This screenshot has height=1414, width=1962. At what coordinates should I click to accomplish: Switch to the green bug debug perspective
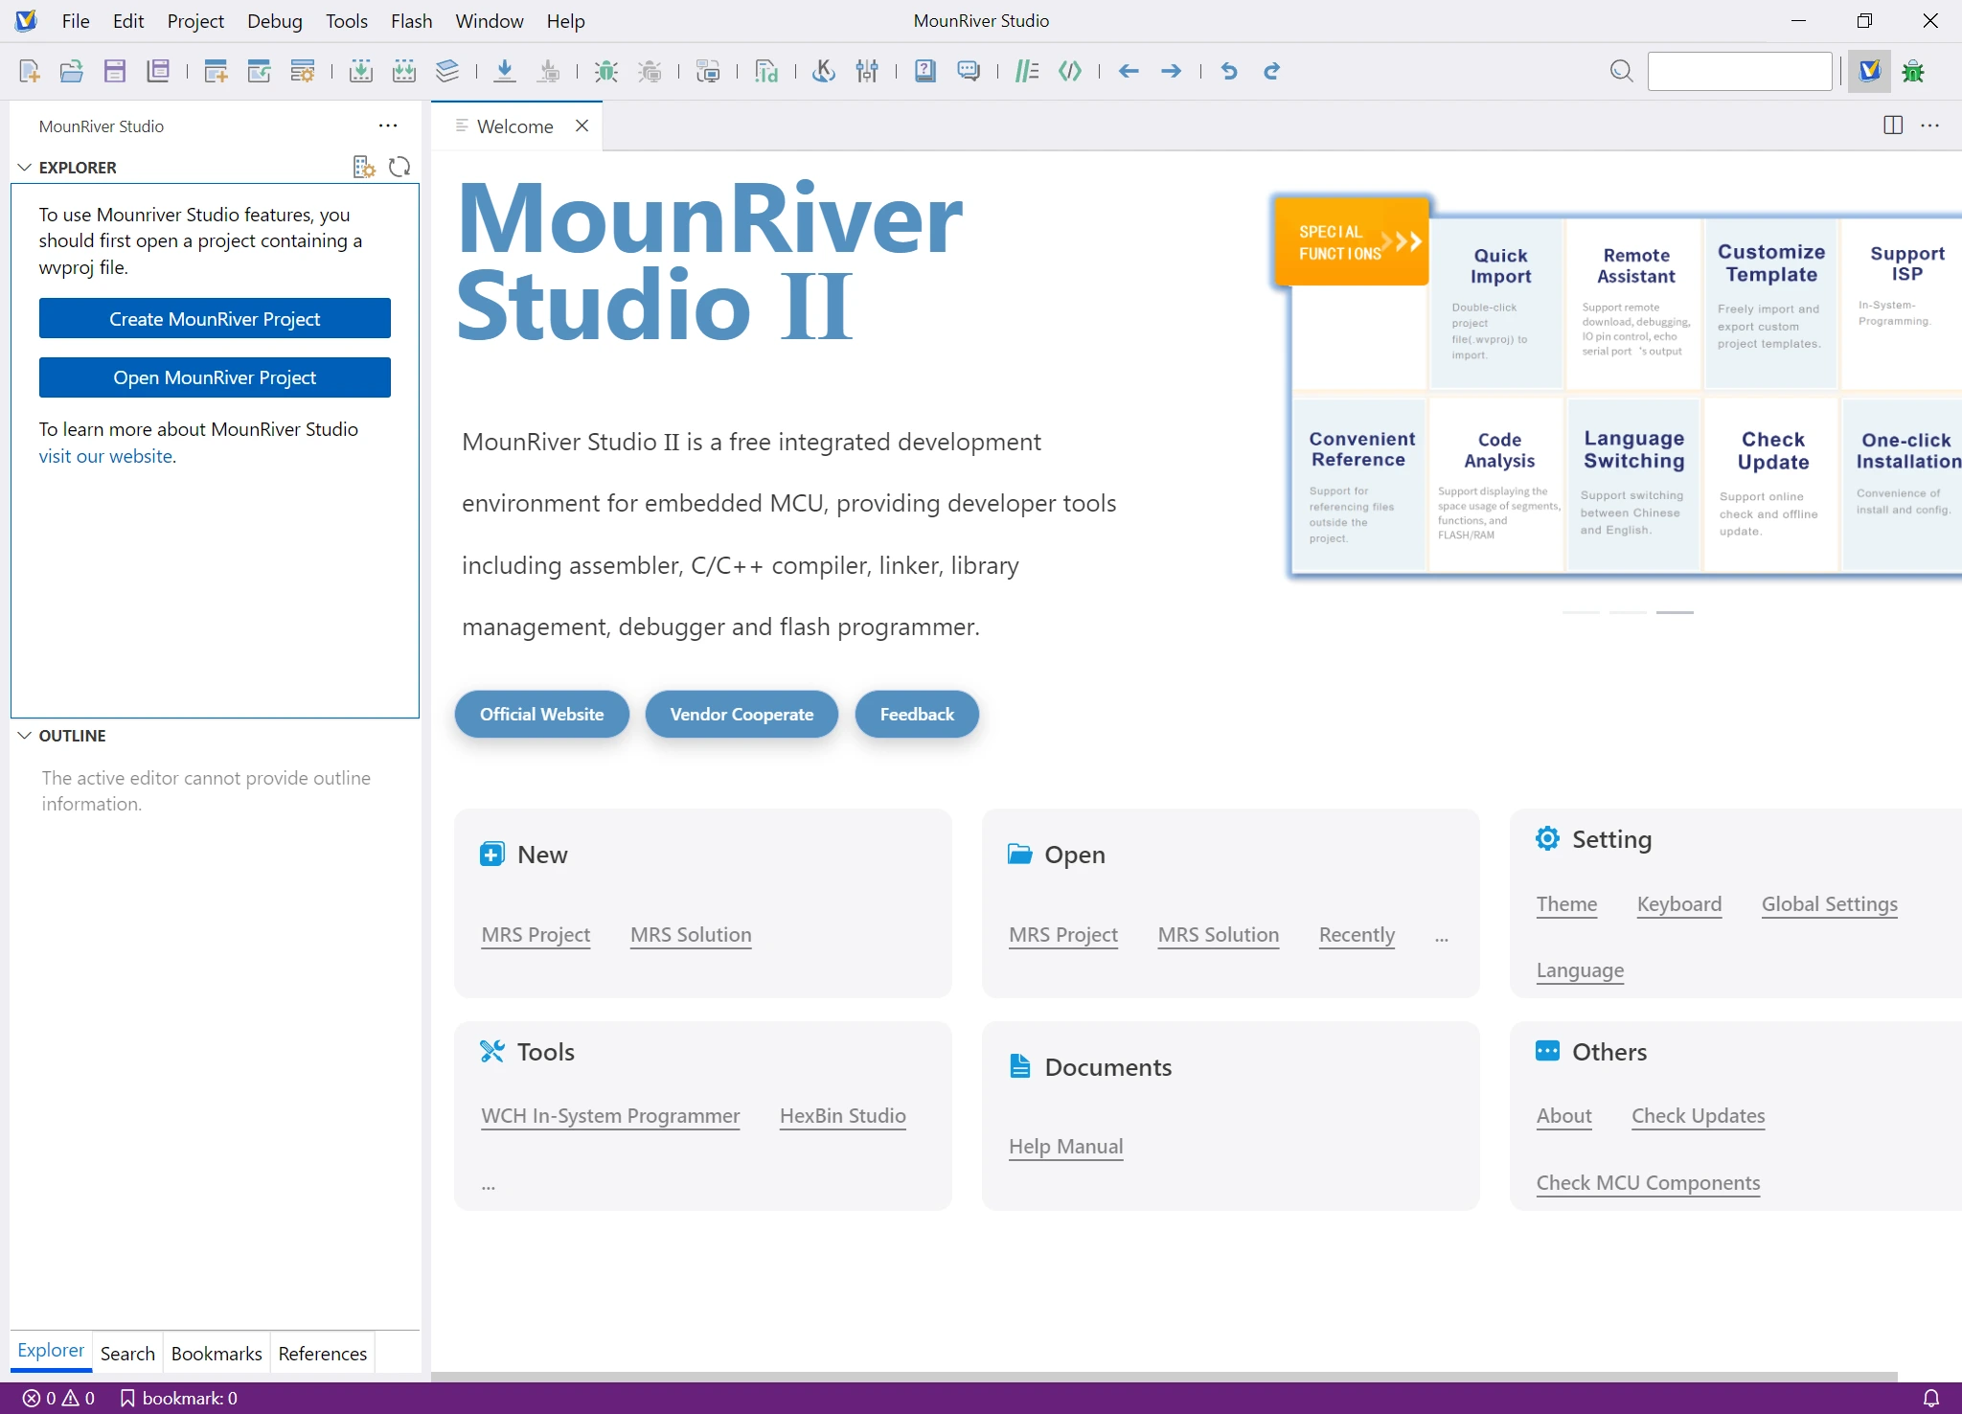pyautogui.click(x=1914, y=71)
